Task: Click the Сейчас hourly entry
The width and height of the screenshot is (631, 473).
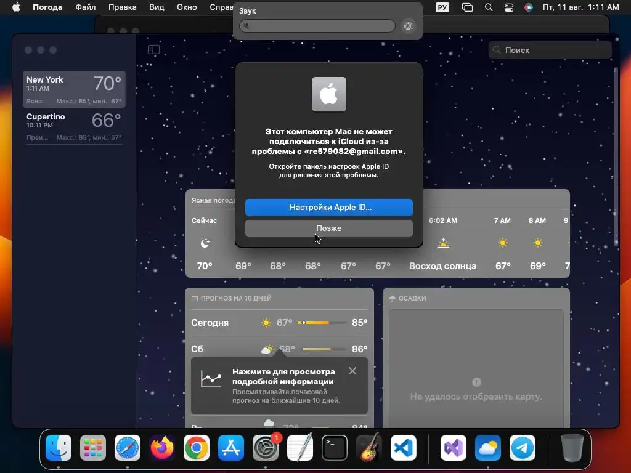Action: (x=205, y=243)
